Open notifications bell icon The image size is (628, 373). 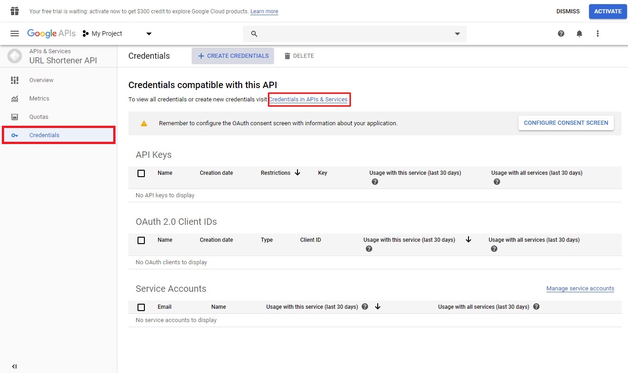coord(579,33)
